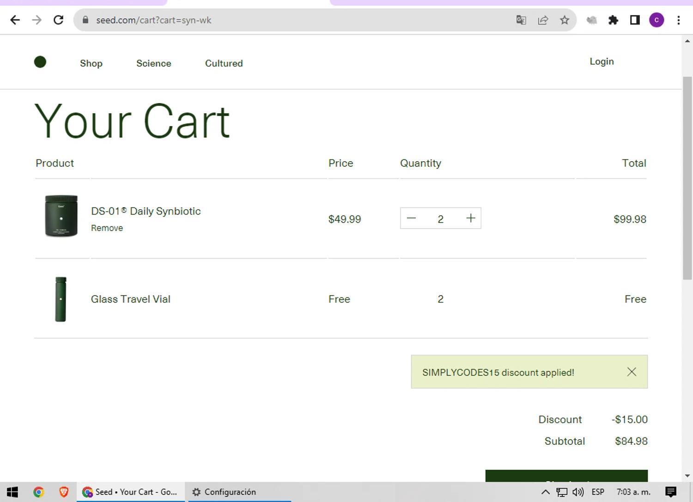Bookmark this page with the star
Image resolution: width=693 pixels, height=502 pixels.
pyautogui.click(x=565, y=20)
